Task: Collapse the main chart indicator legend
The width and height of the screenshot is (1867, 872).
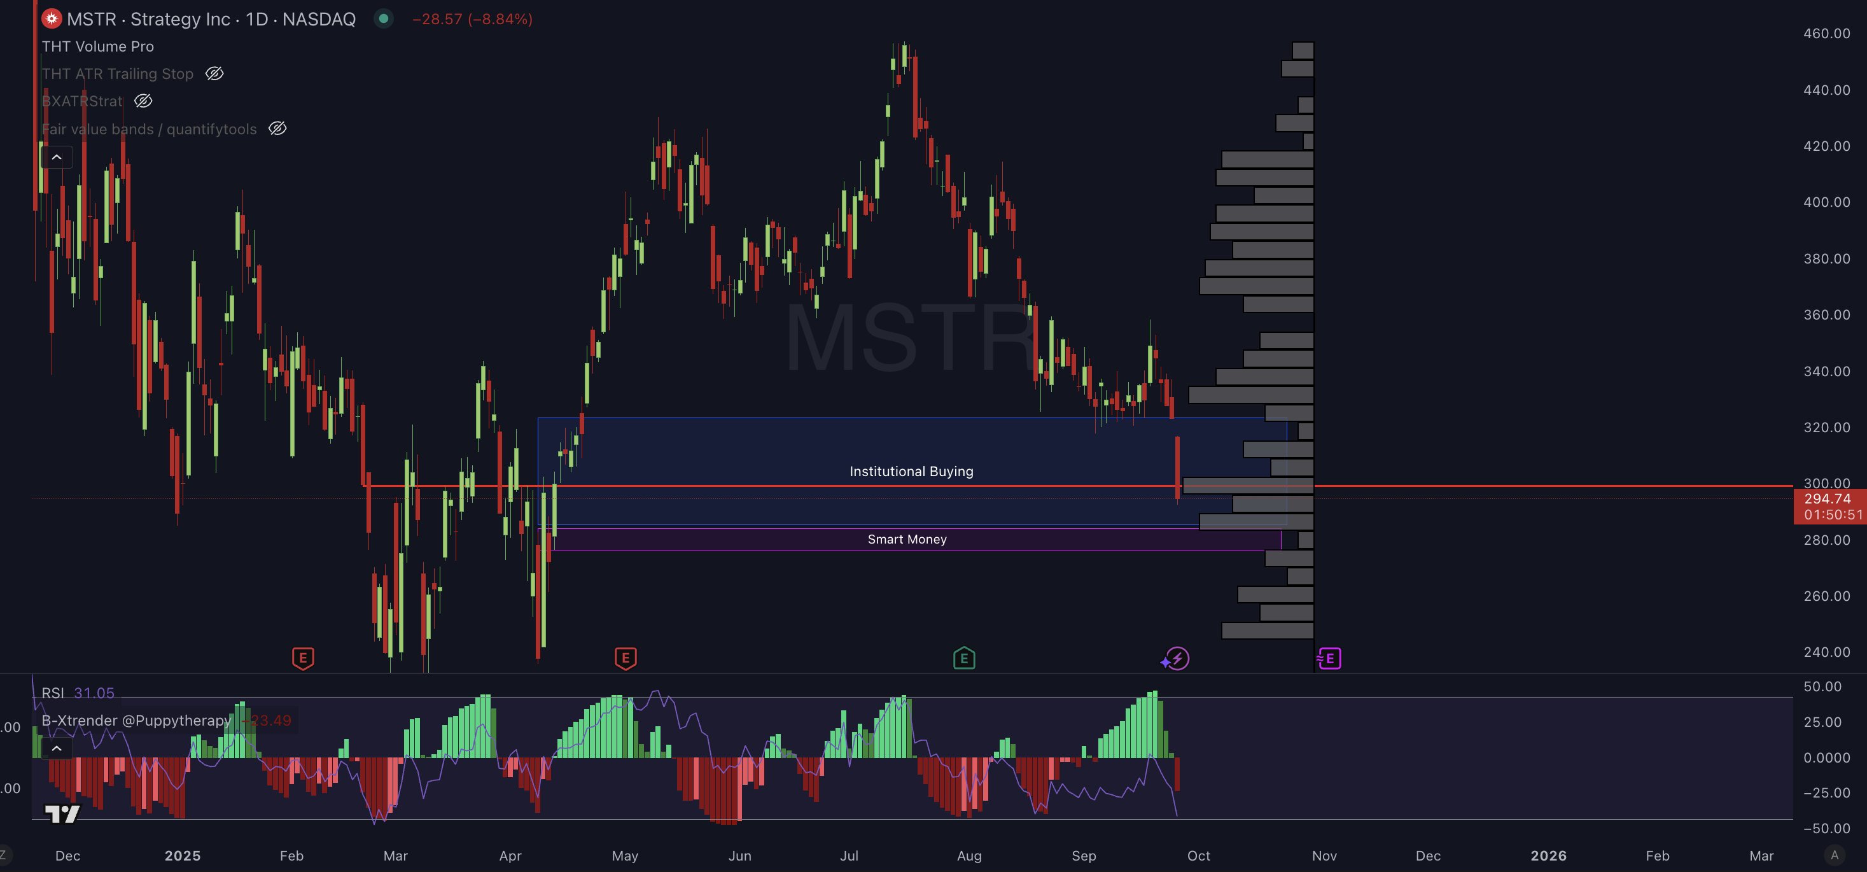Action: tap(57, 157)
